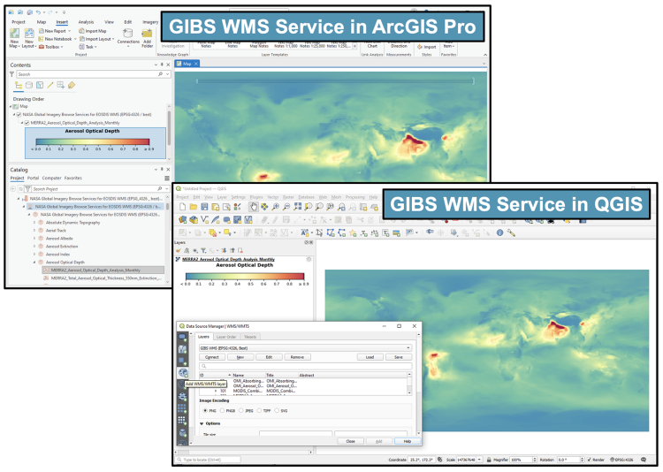663x472 pixels.
Task: Click New Spatial Bookmark star icon in QGIS
Action: point(353,233)
